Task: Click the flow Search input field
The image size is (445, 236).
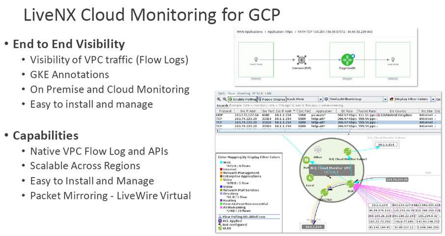Action: coord(334,105)
